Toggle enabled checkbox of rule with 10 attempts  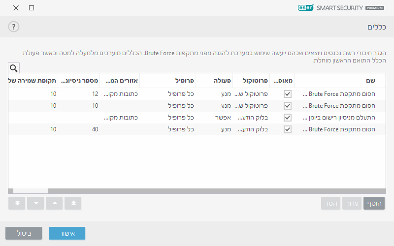288,106
